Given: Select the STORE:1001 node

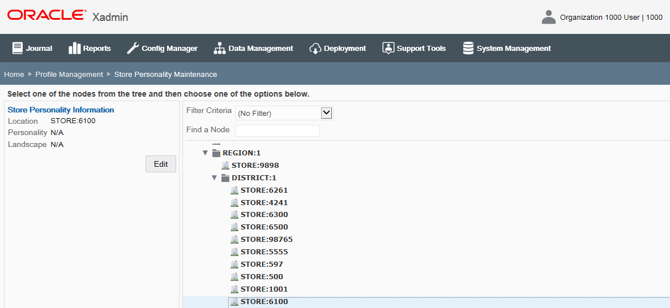Looking at the screenshot, I should [264, 289].
